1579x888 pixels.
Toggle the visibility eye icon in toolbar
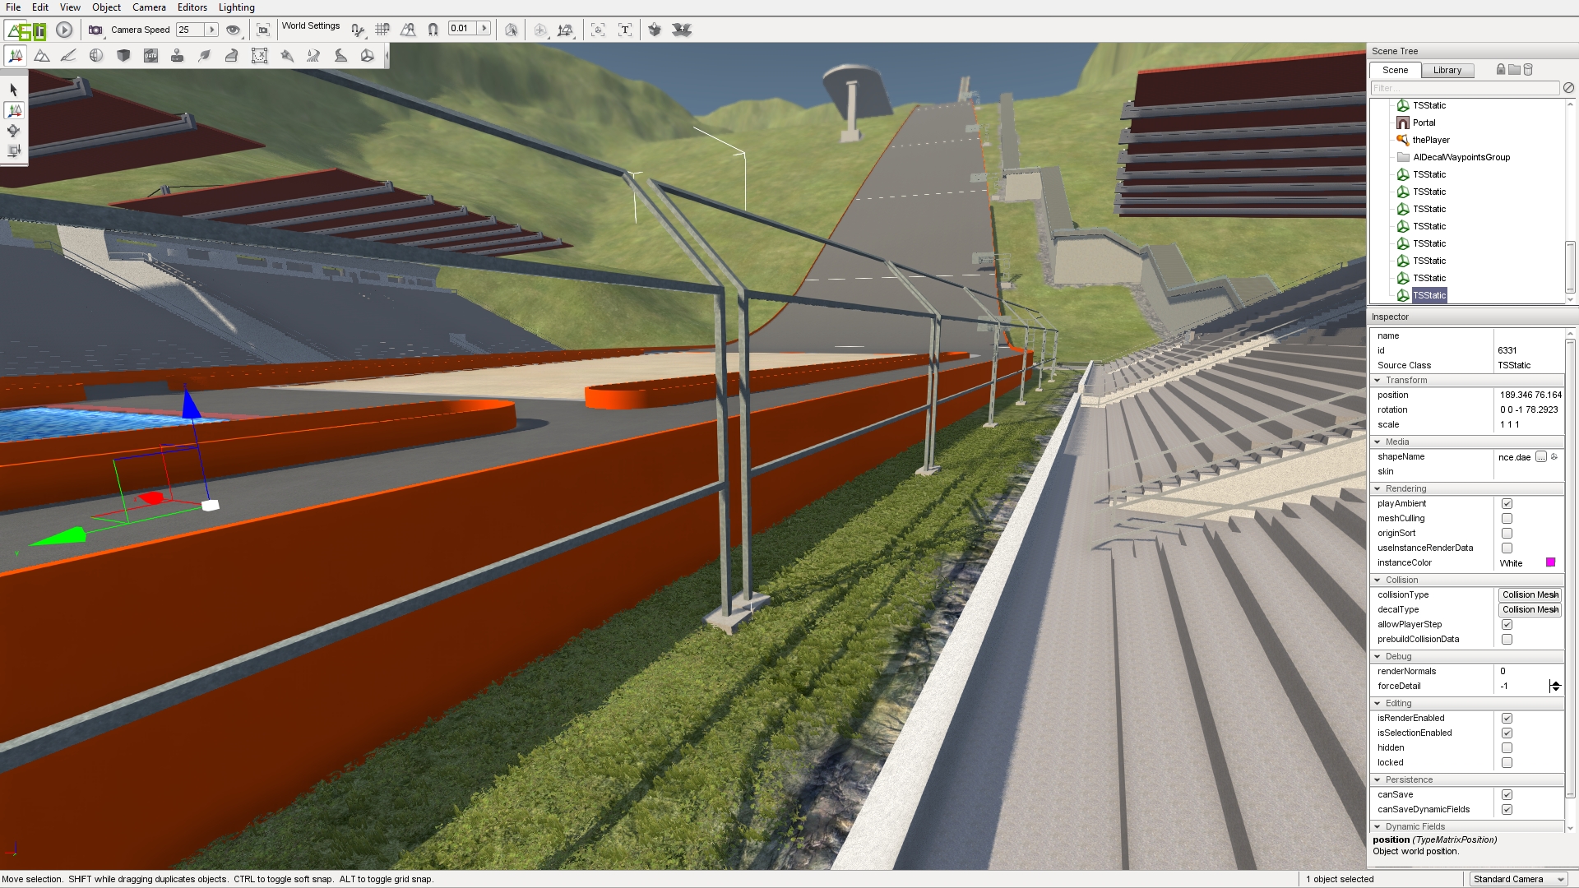tap(234, 30)
